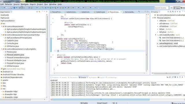The height and width of the screenshot is (104, 185).
Task: Click the Open Type toolbar icon
Action: (68, 8)
